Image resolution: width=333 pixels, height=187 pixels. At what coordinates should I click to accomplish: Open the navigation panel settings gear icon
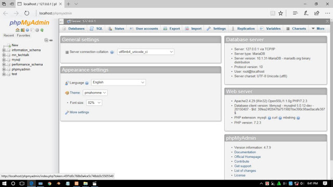click(x=37, y=30)
